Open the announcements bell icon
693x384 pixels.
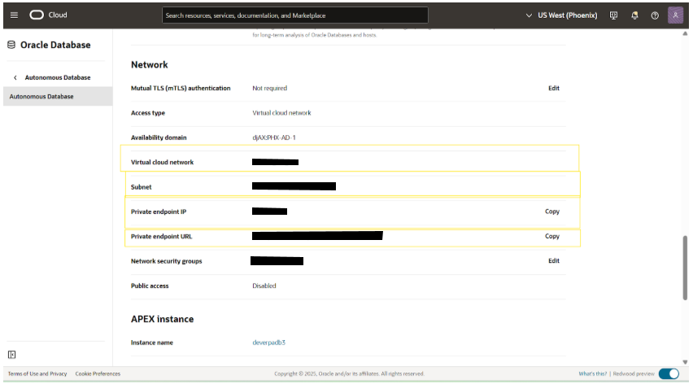click(x=634, y=15)
